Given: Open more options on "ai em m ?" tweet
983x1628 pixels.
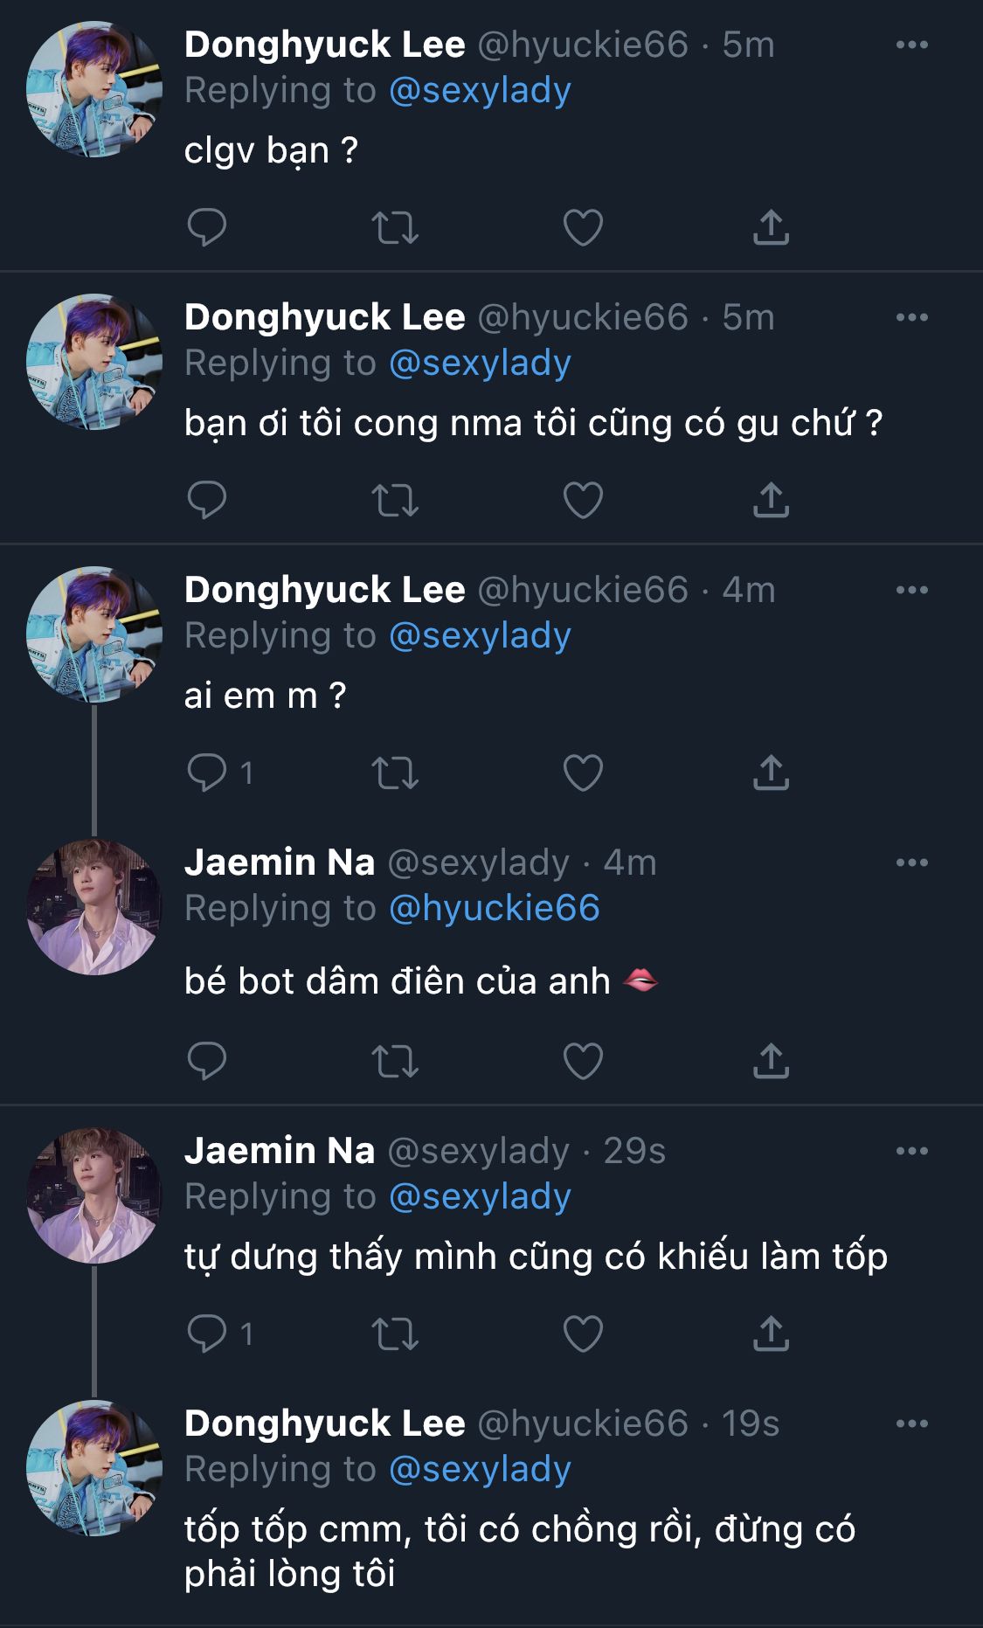Looking at the screenshot, I should coord(911,590).
